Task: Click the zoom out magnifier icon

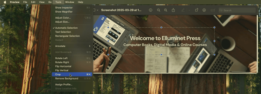Action: (x=159, y=10)
